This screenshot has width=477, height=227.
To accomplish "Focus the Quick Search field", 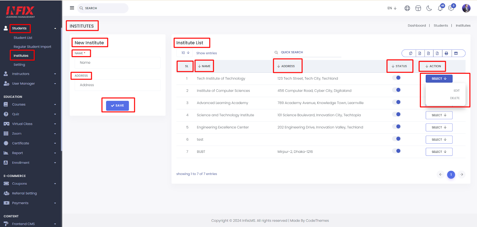I will (x=306, y=52).
